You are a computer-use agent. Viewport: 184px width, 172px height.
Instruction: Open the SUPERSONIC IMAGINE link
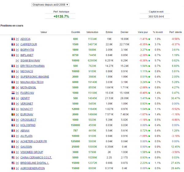coord(35,77)
